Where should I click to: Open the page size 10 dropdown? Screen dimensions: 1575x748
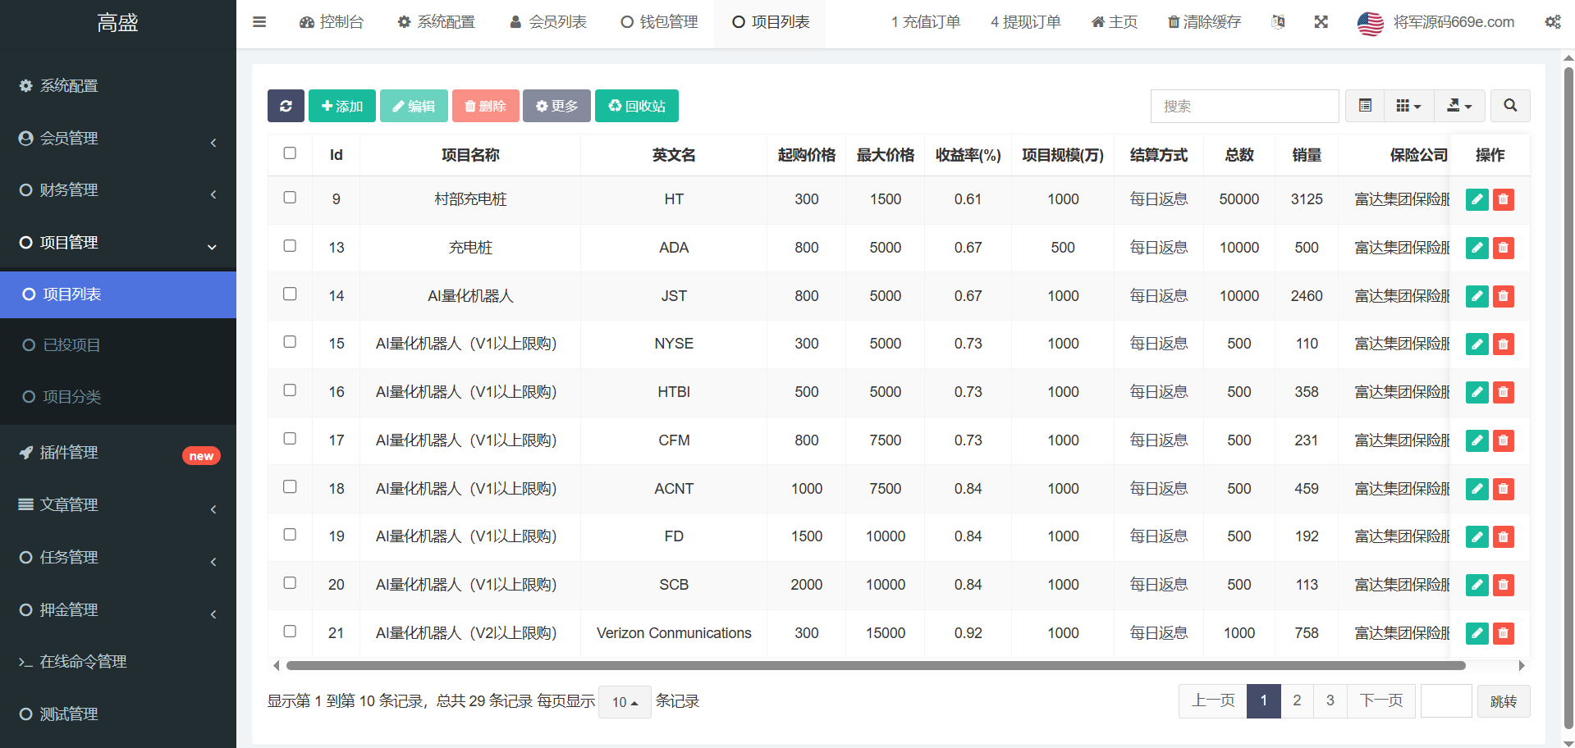[x=625, y=702]
